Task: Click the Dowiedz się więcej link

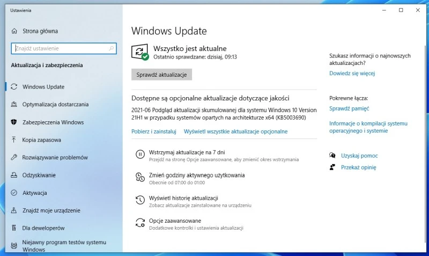Action: click(352, 74)
